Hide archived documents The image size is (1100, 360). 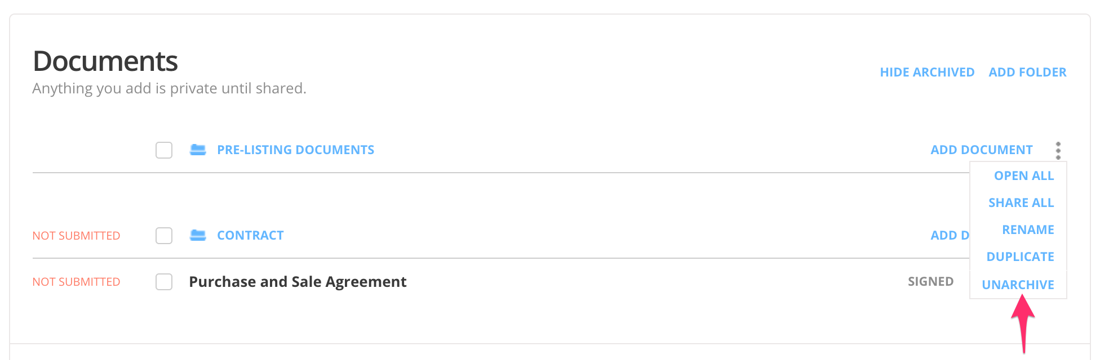[x=927, y=72]
